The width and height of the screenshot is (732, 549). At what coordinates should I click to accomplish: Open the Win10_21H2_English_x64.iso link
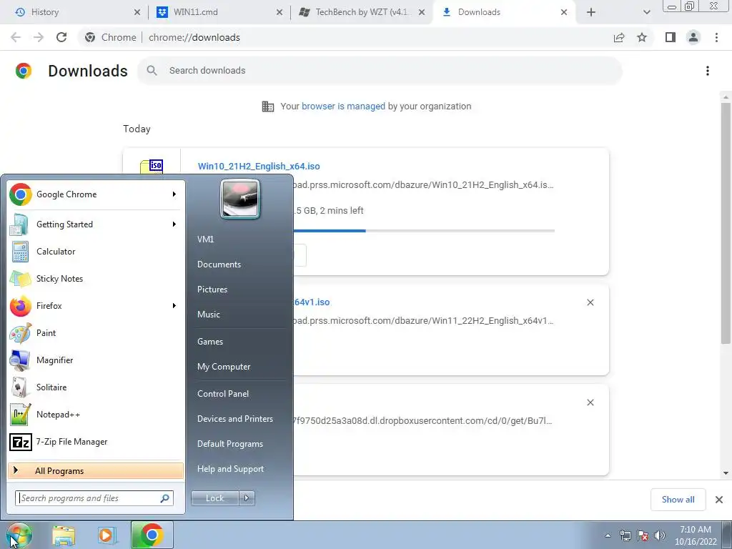259,166
